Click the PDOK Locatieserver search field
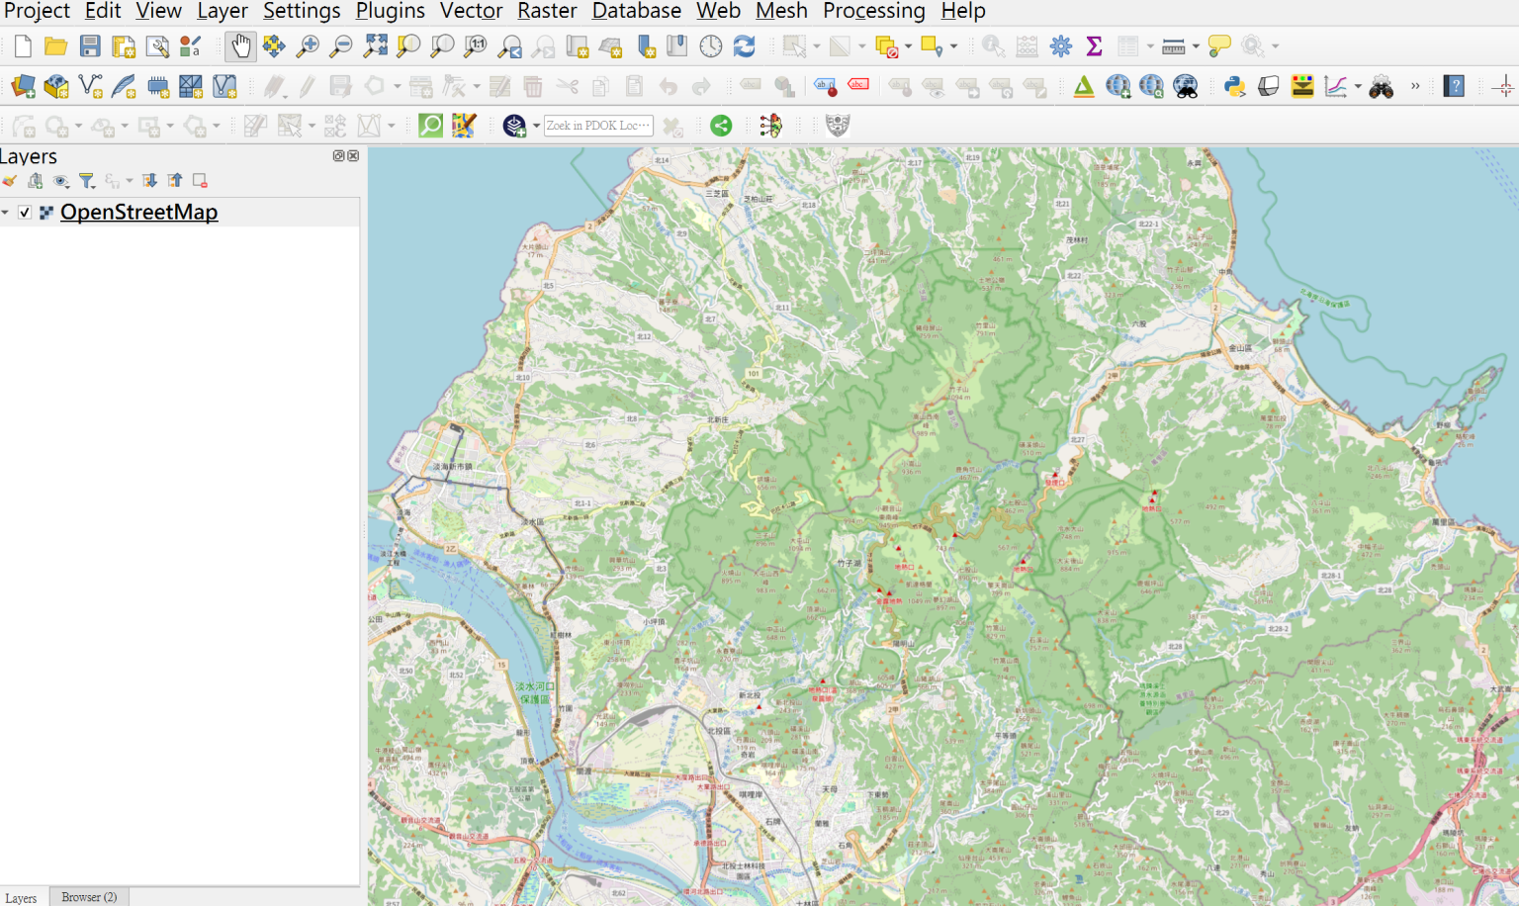 (x=597, y=126)
